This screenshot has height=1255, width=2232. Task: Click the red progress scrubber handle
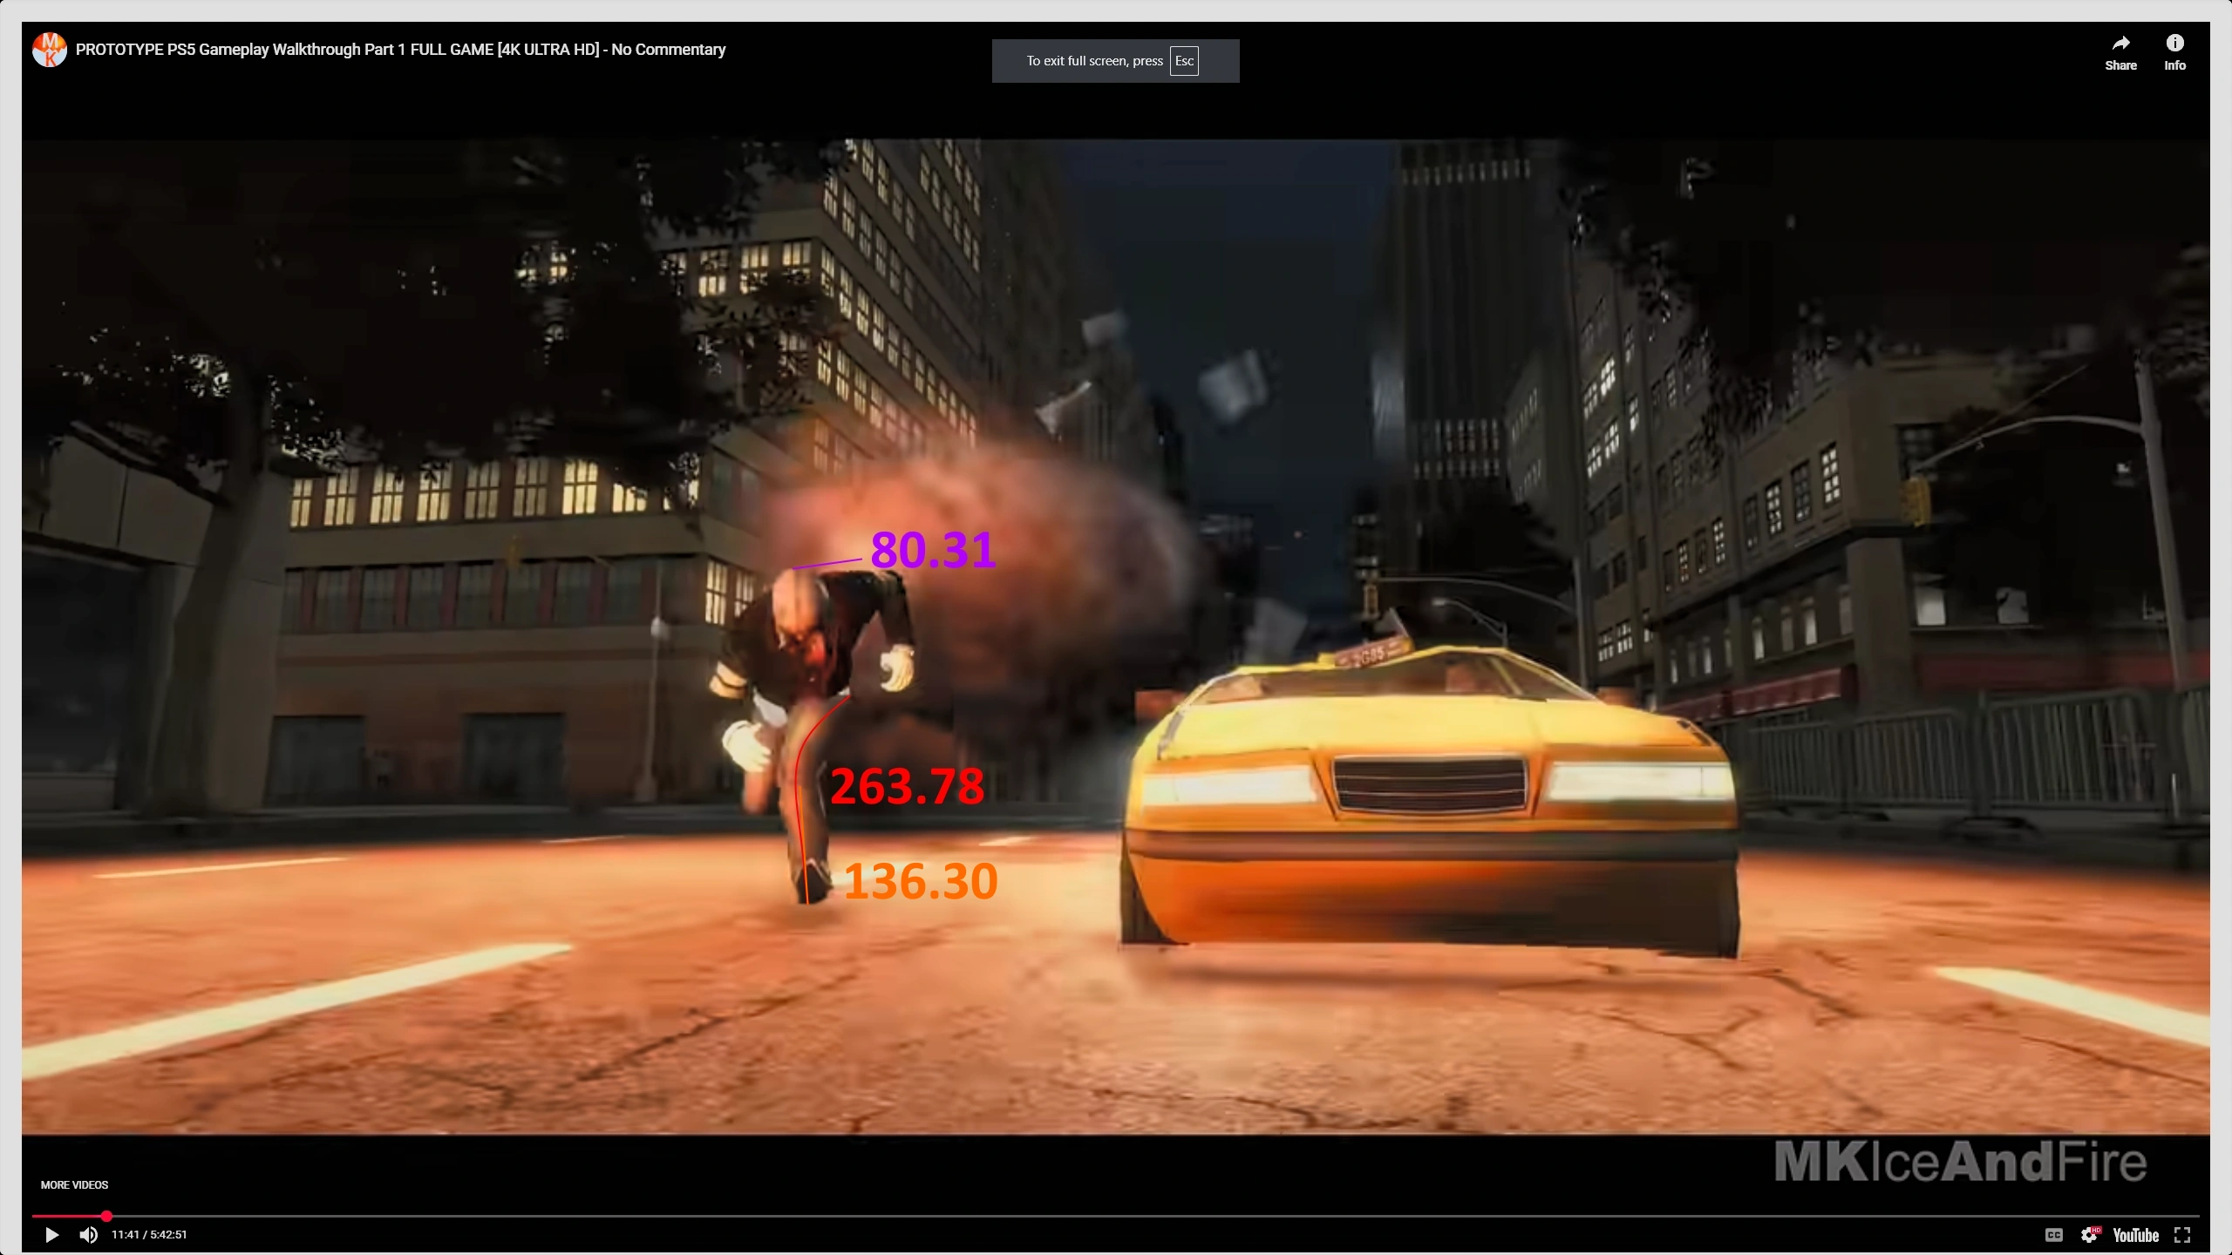coord(106,1216)
